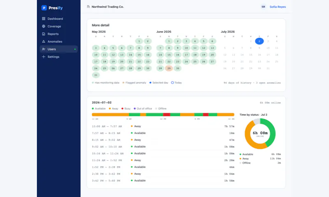The width and height of the screenshot is (329, 197).
Task: Pick May 1 in the calendar
Action: [139, 41]
